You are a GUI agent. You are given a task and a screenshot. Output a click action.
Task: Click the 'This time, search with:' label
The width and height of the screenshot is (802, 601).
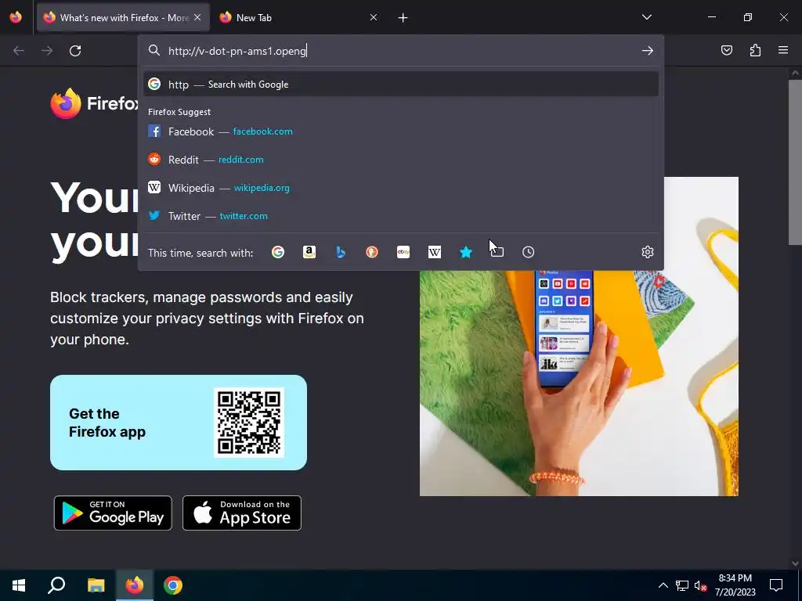200,253
